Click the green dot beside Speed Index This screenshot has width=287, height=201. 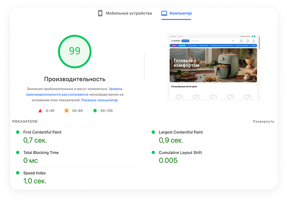(18, 173)
